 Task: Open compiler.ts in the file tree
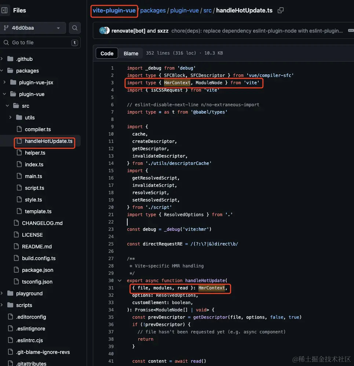tap(38, 129)
